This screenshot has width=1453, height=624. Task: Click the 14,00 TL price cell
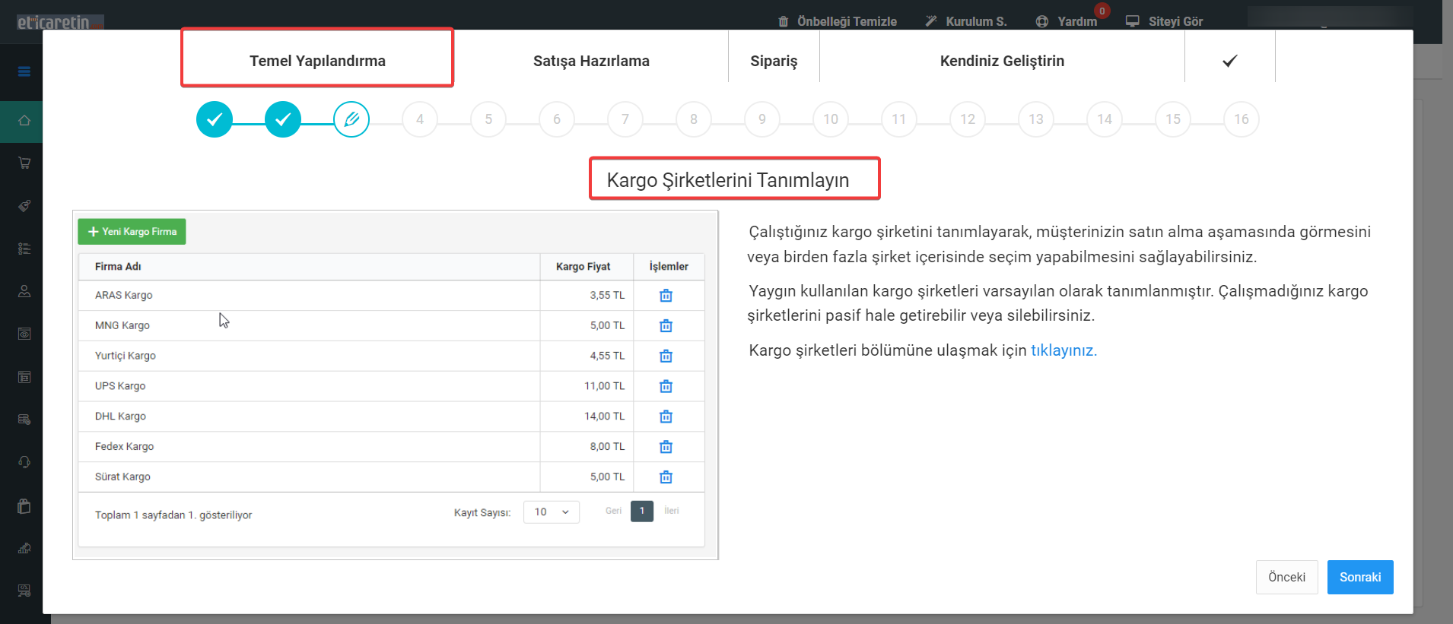click(604, 417)
